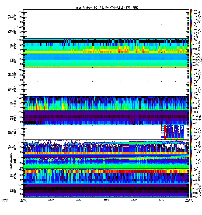Click the Dec 17 start date label
Viewport: 202px width, 215px height.
[x=23, y=202]
